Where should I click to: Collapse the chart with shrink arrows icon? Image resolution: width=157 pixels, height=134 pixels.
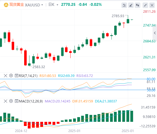[x=145, y=5]
